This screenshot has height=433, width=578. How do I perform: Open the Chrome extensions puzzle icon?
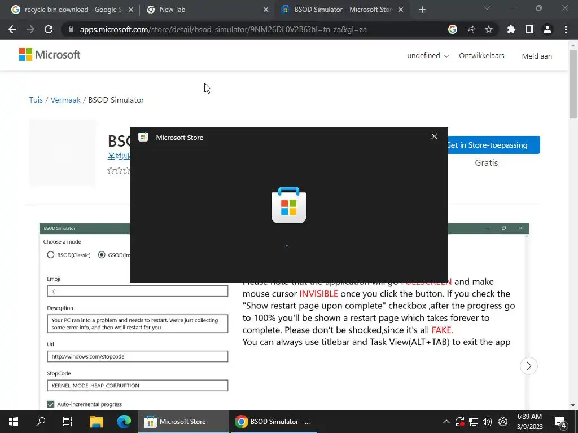tap(511, 29)
